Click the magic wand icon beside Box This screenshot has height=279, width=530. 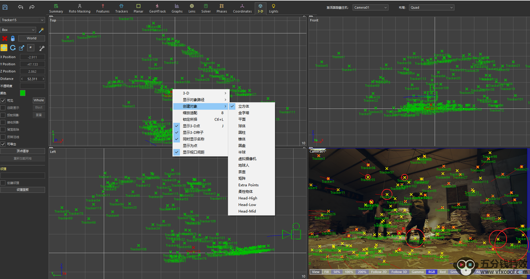tap(42, 30)
